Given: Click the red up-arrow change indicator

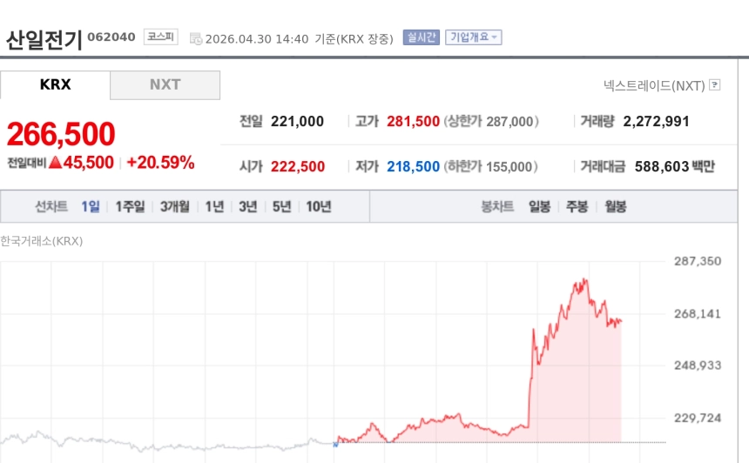Looking at the screenshot, I should point(54,162).
